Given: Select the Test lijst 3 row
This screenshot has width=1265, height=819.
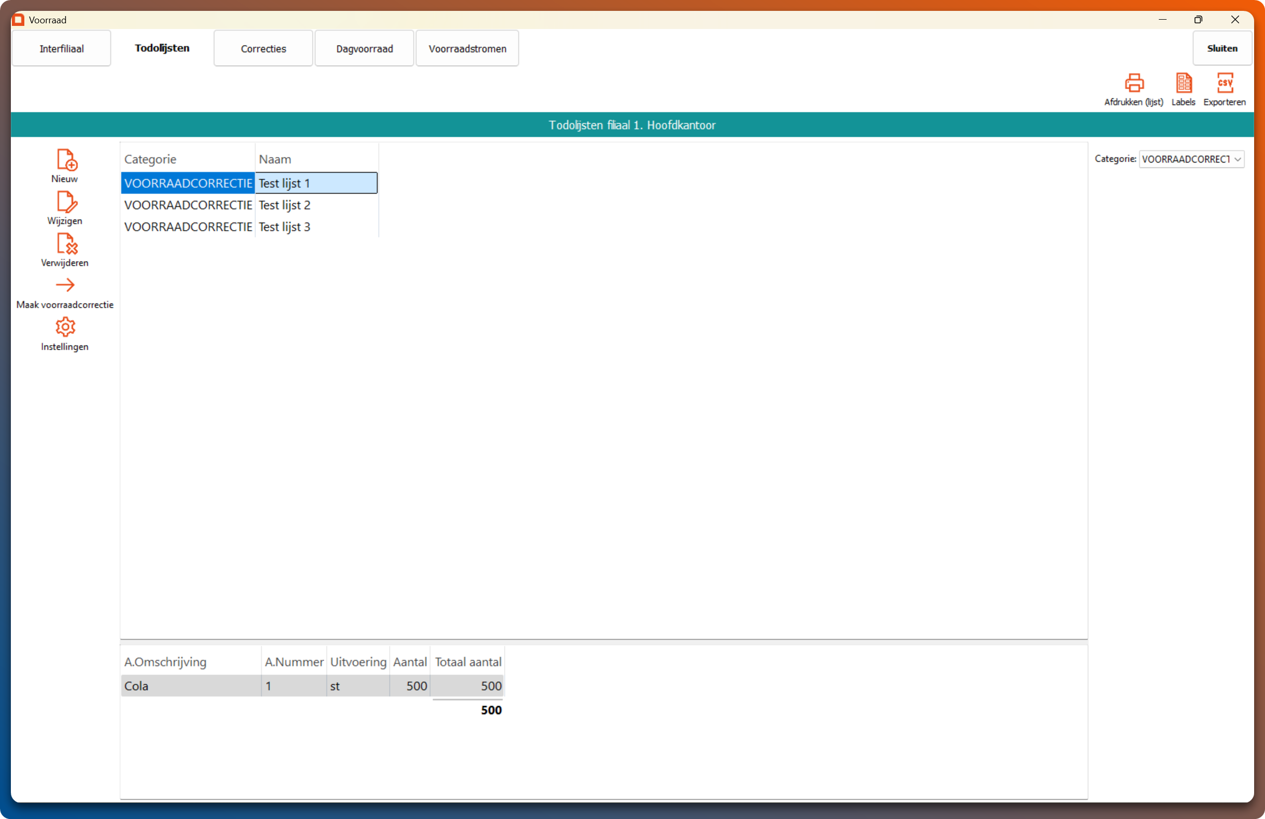Looking at the screenshot, I should click(284, 227).
